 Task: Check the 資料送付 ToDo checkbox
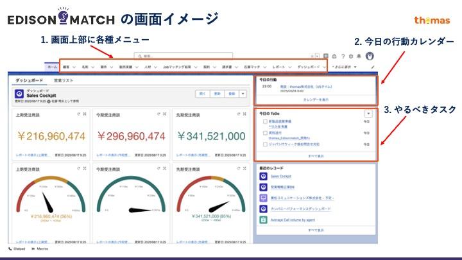tap(264, 133)
